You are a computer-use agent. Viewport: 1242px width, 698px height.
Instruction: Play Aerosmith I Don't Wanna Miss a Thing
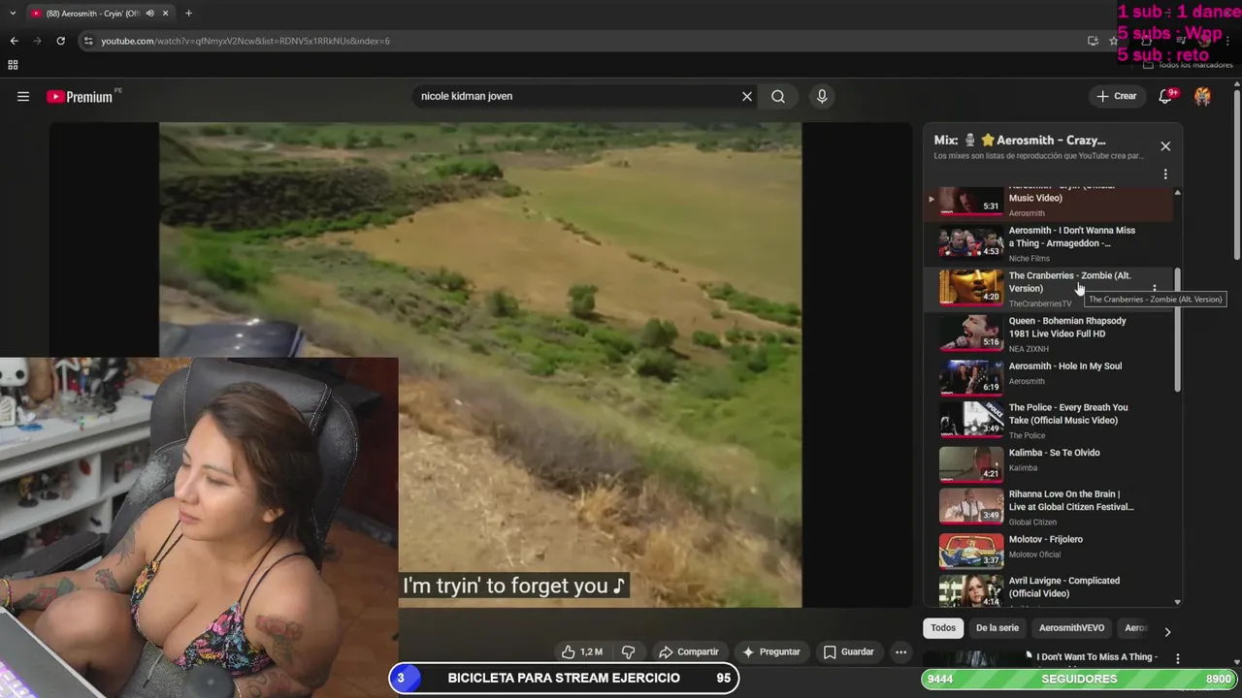[1071, 237]
